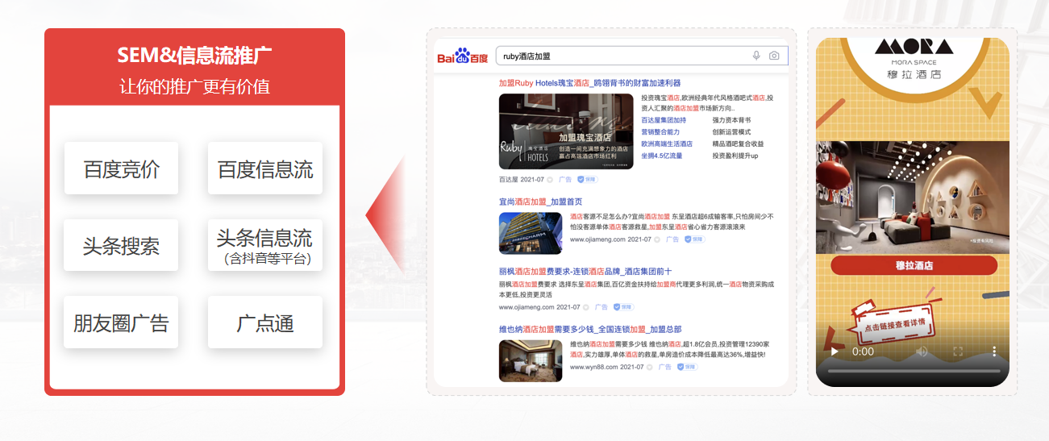
Task: Click the microphone voice search icon
Action: tap(756, 56)
